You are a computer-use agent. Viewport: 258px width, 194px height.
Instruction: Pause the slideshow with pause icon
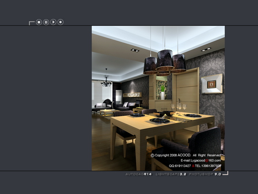[x=46, y=22]
